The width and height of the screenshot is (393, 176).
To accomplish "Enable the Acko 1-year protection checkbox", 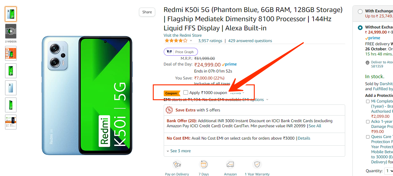I will pos(368,122).
